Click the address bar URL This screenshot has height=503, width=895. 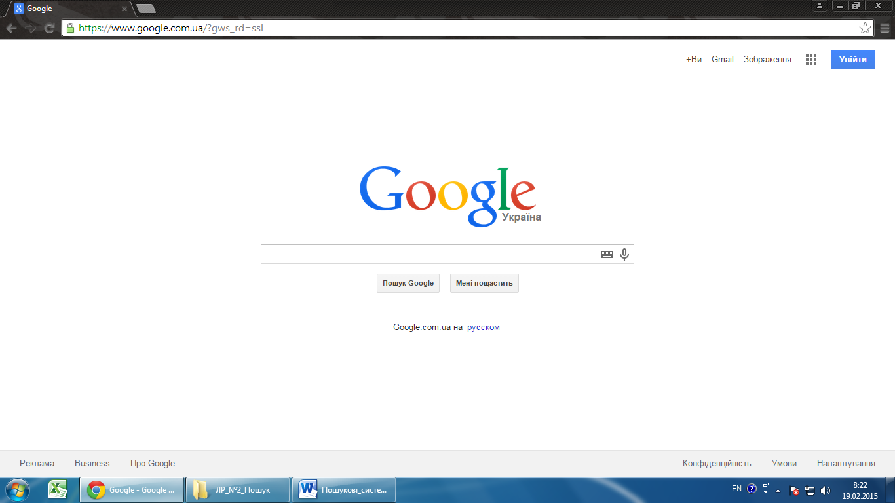(171, 28)
